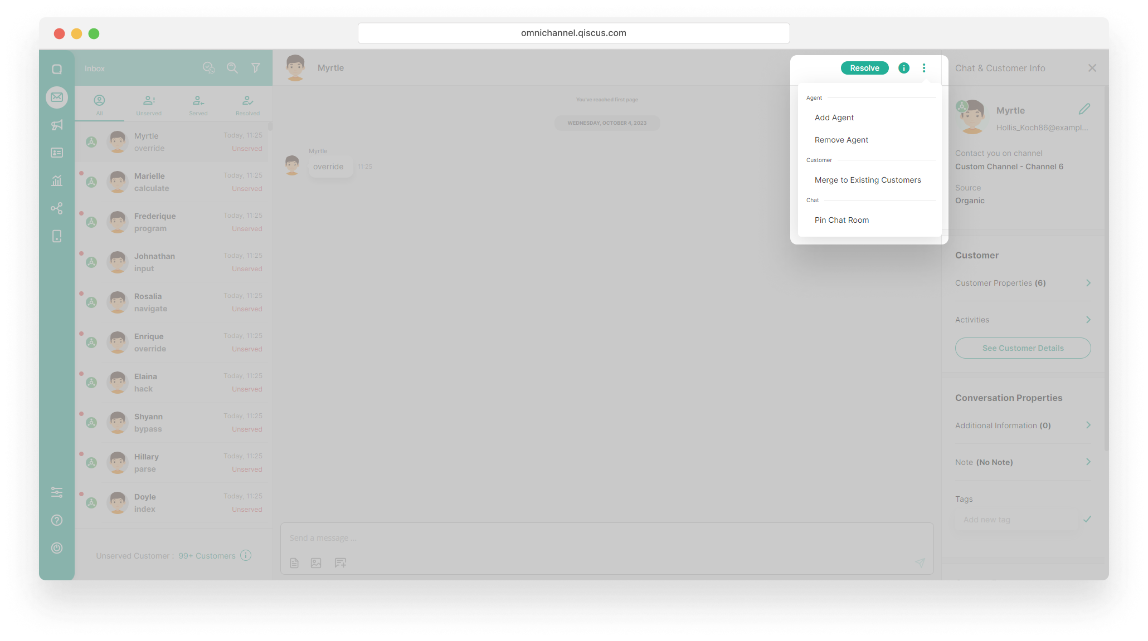Click See Customer Details button
Image resolution: width=1148 pixels, height=641 pixels.
click(x=1023, y=348)
